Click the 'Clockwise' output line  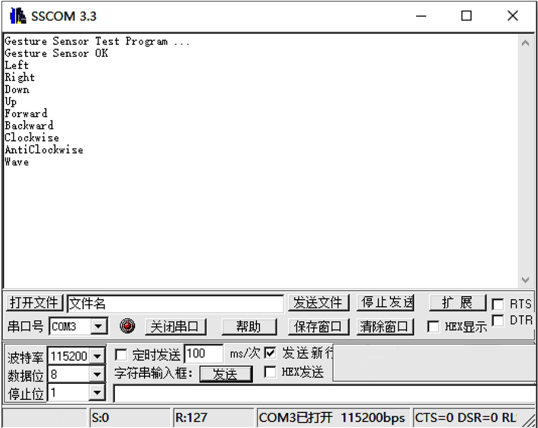coord(32,138)
